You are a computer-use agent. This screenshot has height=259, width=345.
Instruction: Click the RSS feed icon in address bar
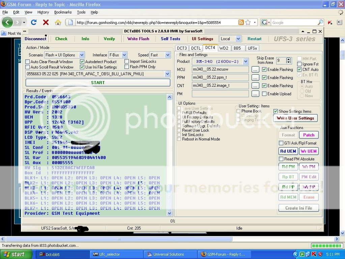[x=241, y=22]
